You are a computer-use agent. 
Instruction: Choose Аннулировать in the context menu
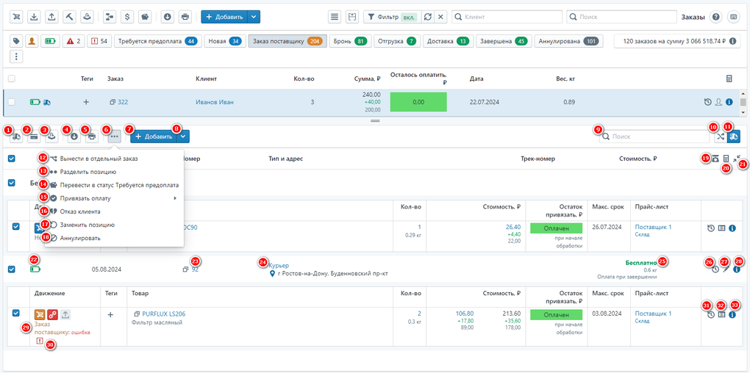point(80,238)
